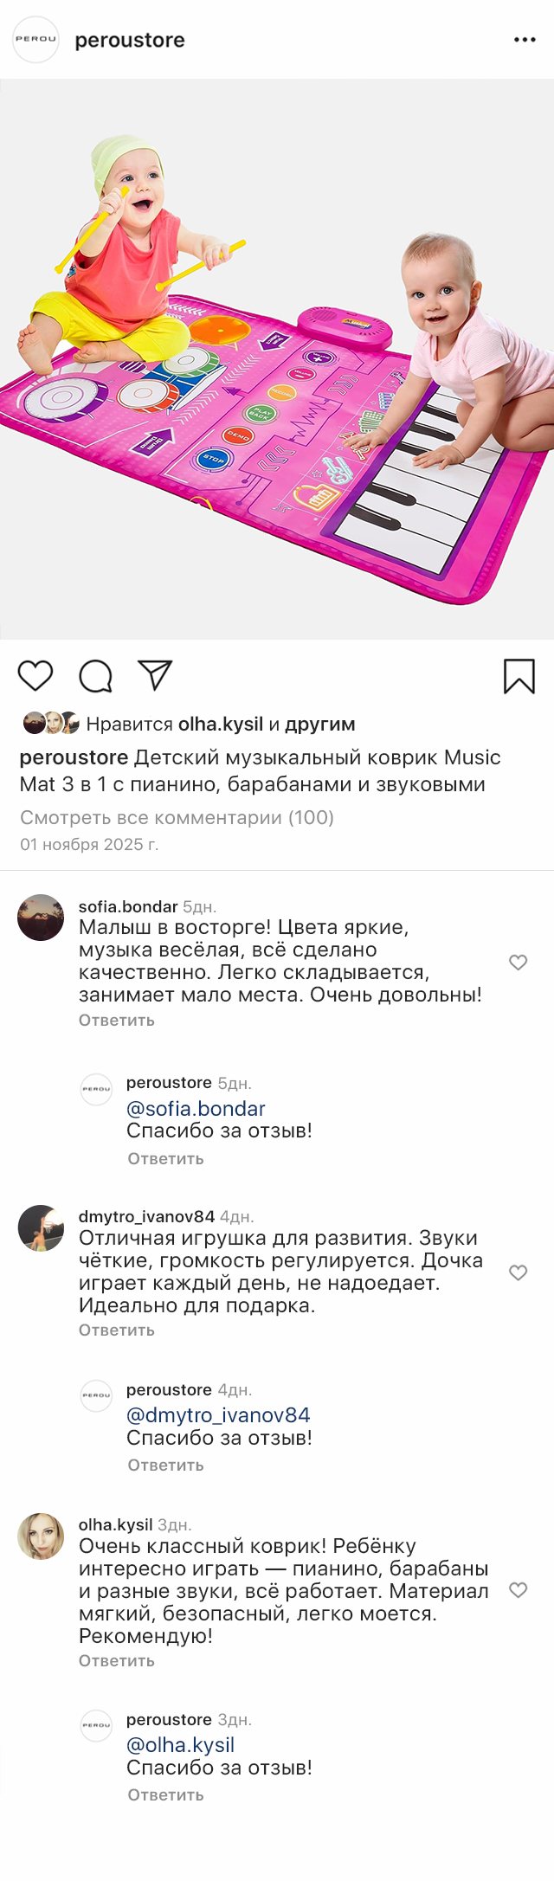Share post via paper plane icon
554x1881 pixels.
[156, 675]
